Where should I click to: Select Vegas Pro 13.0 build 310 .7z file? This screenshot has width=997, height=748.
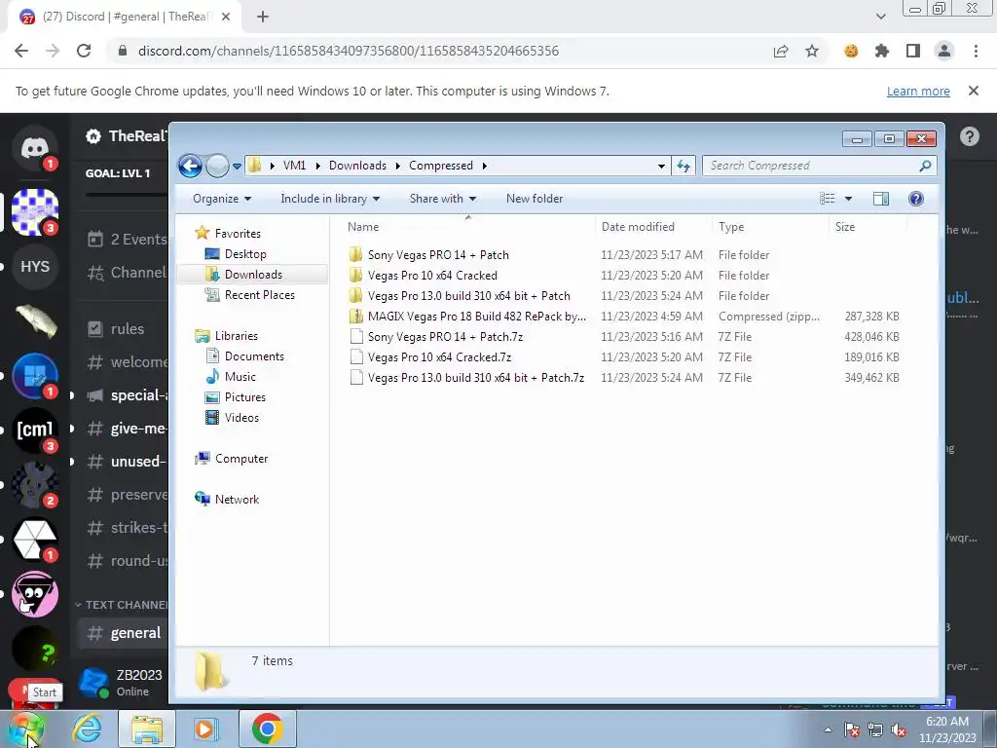(475, 377)
